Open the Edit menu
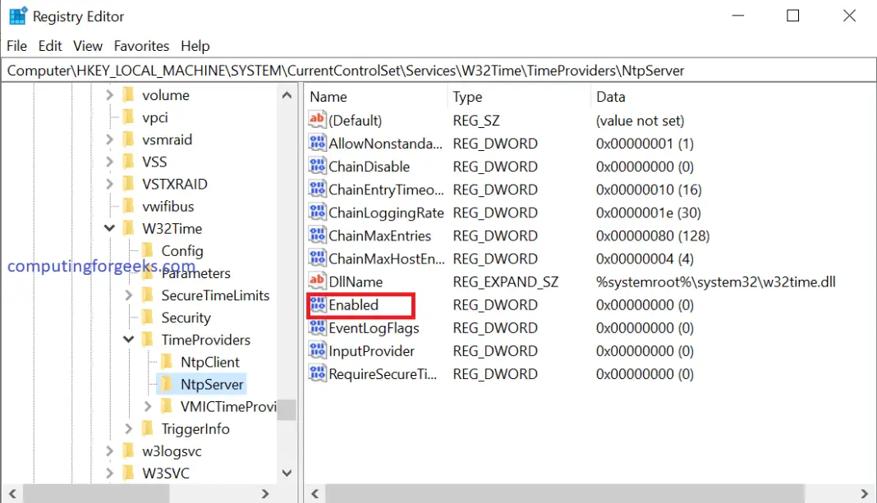 point(49,46)
